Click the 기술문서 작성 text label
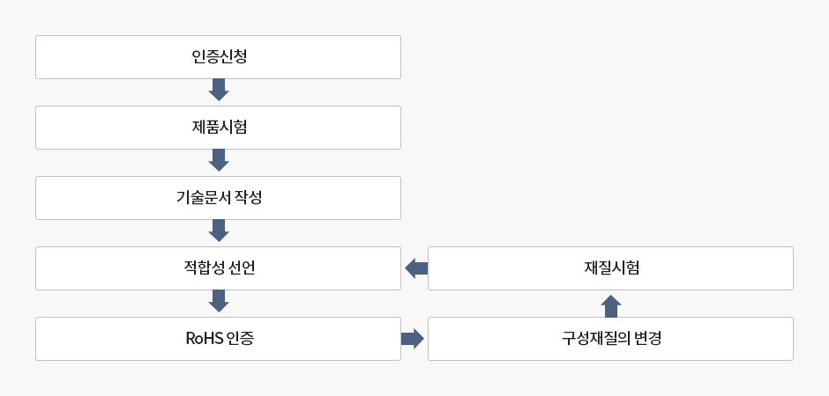829x396 pixels. (219, 198)
